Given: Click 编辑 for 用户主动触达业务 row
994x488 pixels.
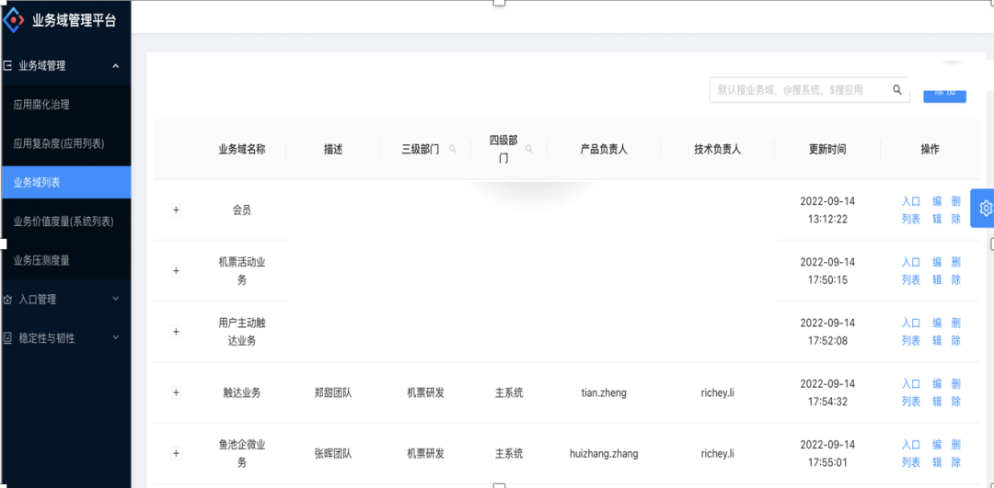Looking at the screenshot, I should (x=937, y=332).
